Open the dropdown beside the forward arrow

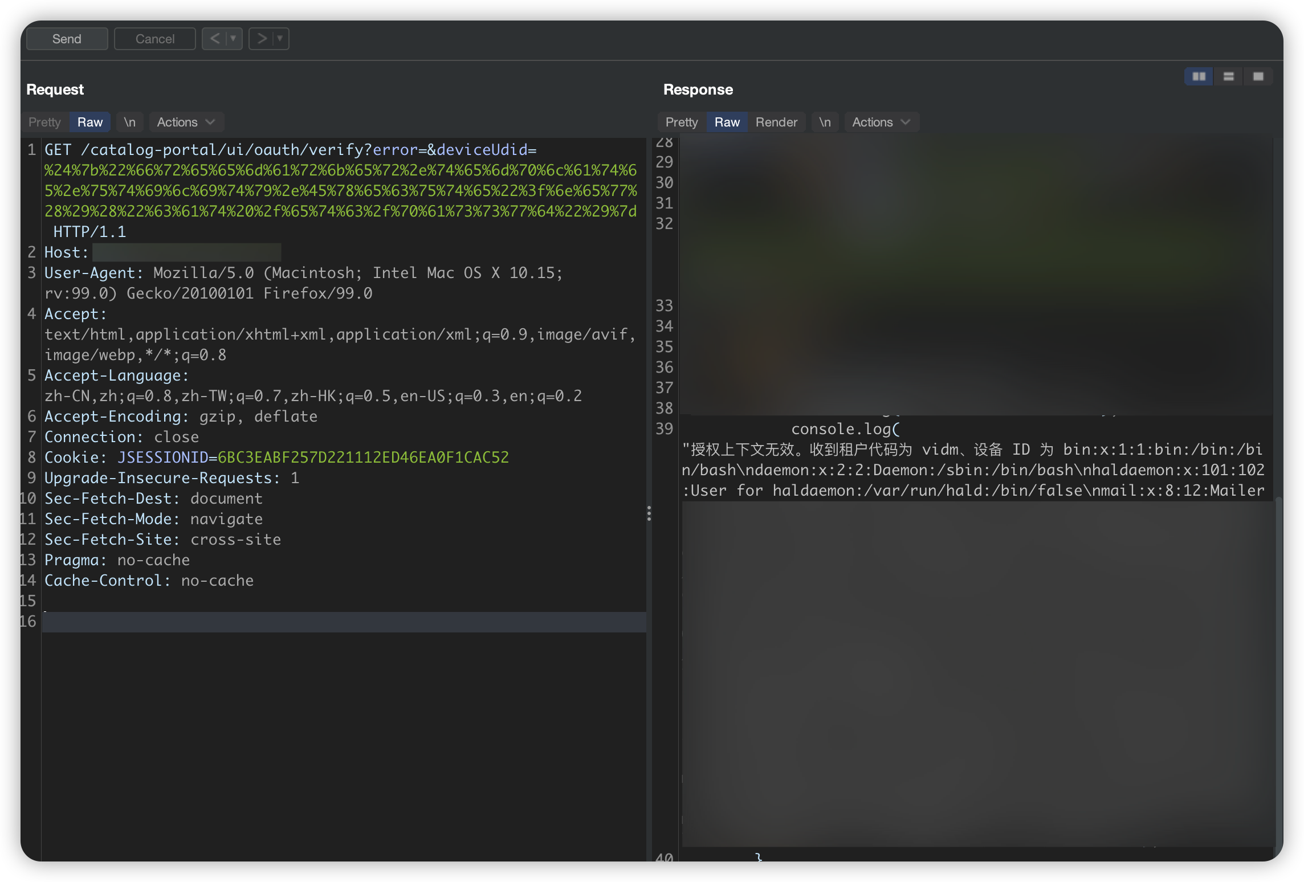tap(280, 38)
